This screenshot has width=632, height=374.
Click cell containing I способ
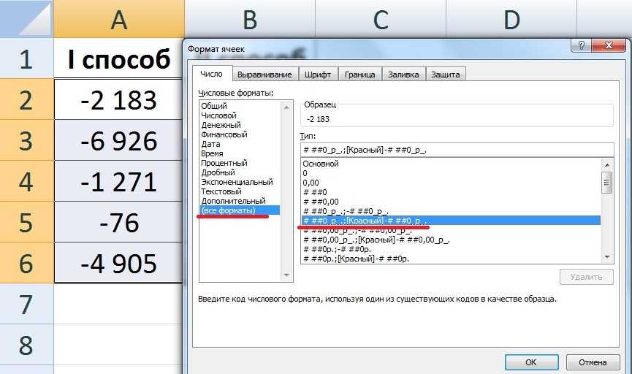click(x=118, y=59)
